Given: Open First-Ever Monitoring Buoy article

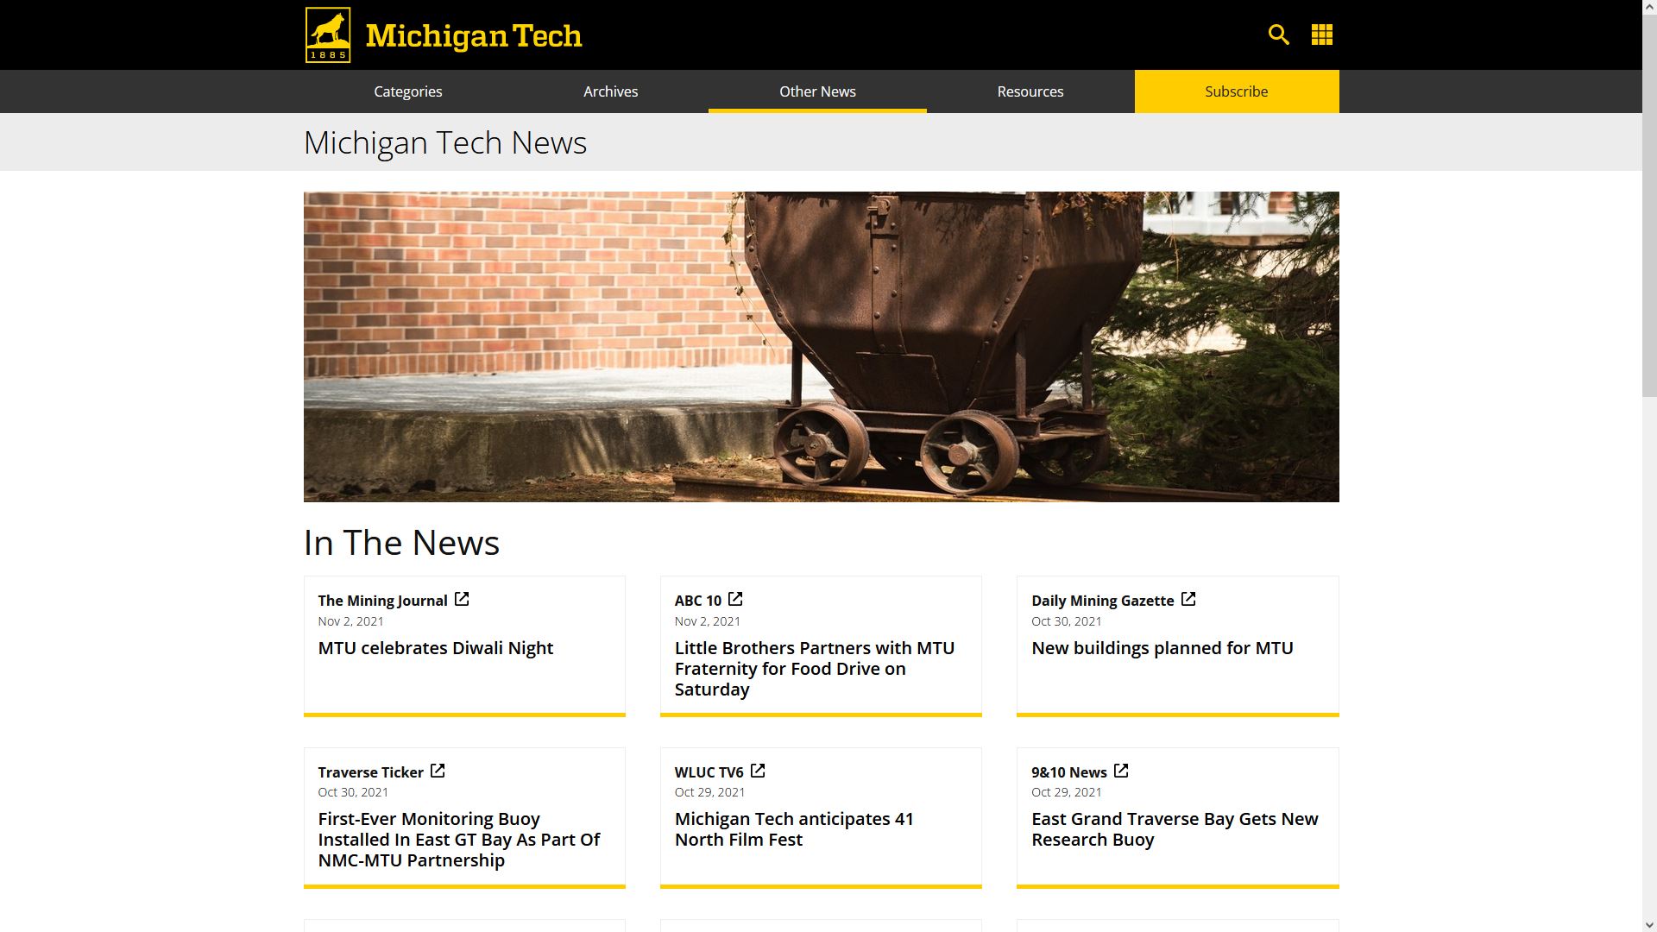Looking at the screenshot, I should coord(459,840).
